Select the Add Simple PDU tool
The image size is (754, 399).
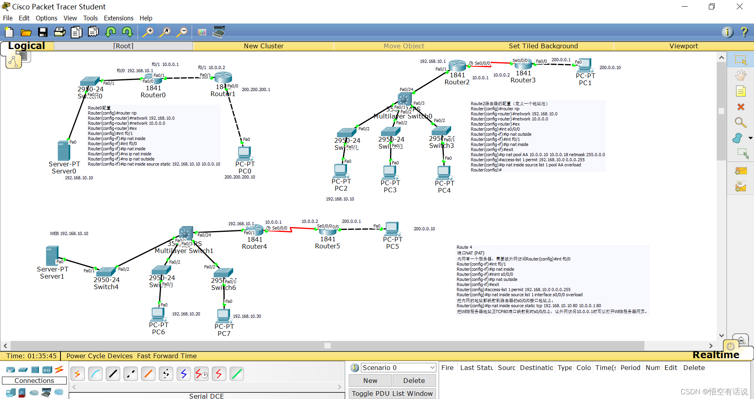pos(741,171)
